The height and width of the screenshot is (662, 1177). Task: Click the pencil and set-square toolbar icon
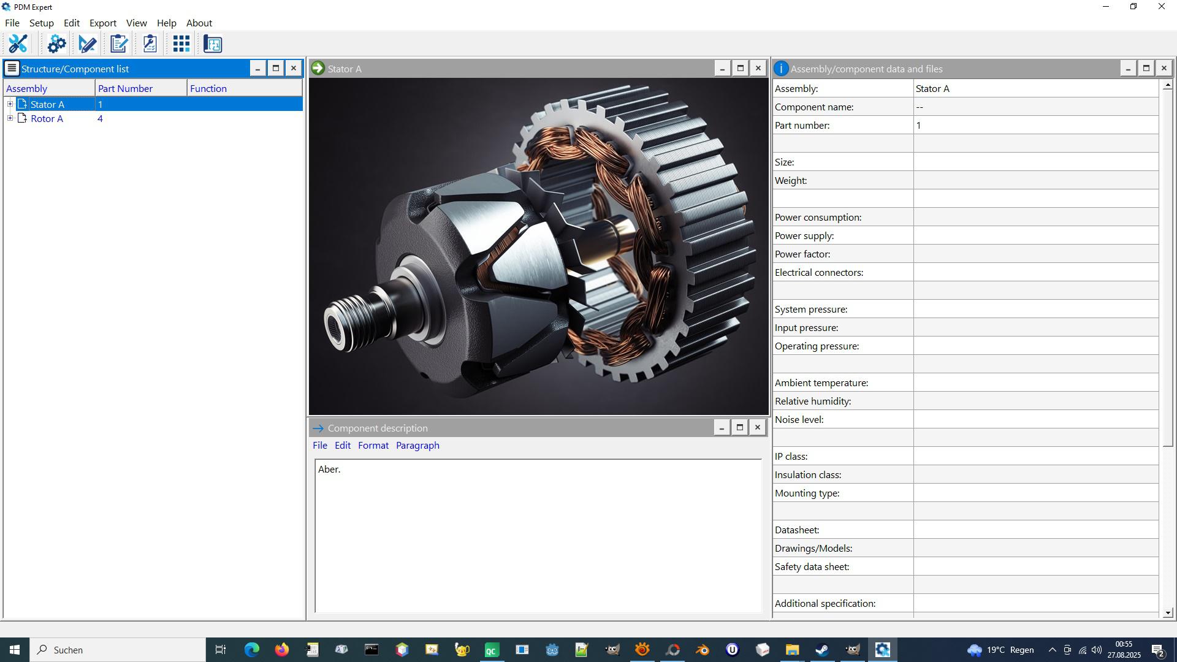(87, 44)
